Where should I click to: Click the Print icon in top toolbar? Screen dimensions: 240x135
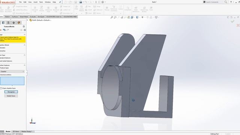(81, 2)
